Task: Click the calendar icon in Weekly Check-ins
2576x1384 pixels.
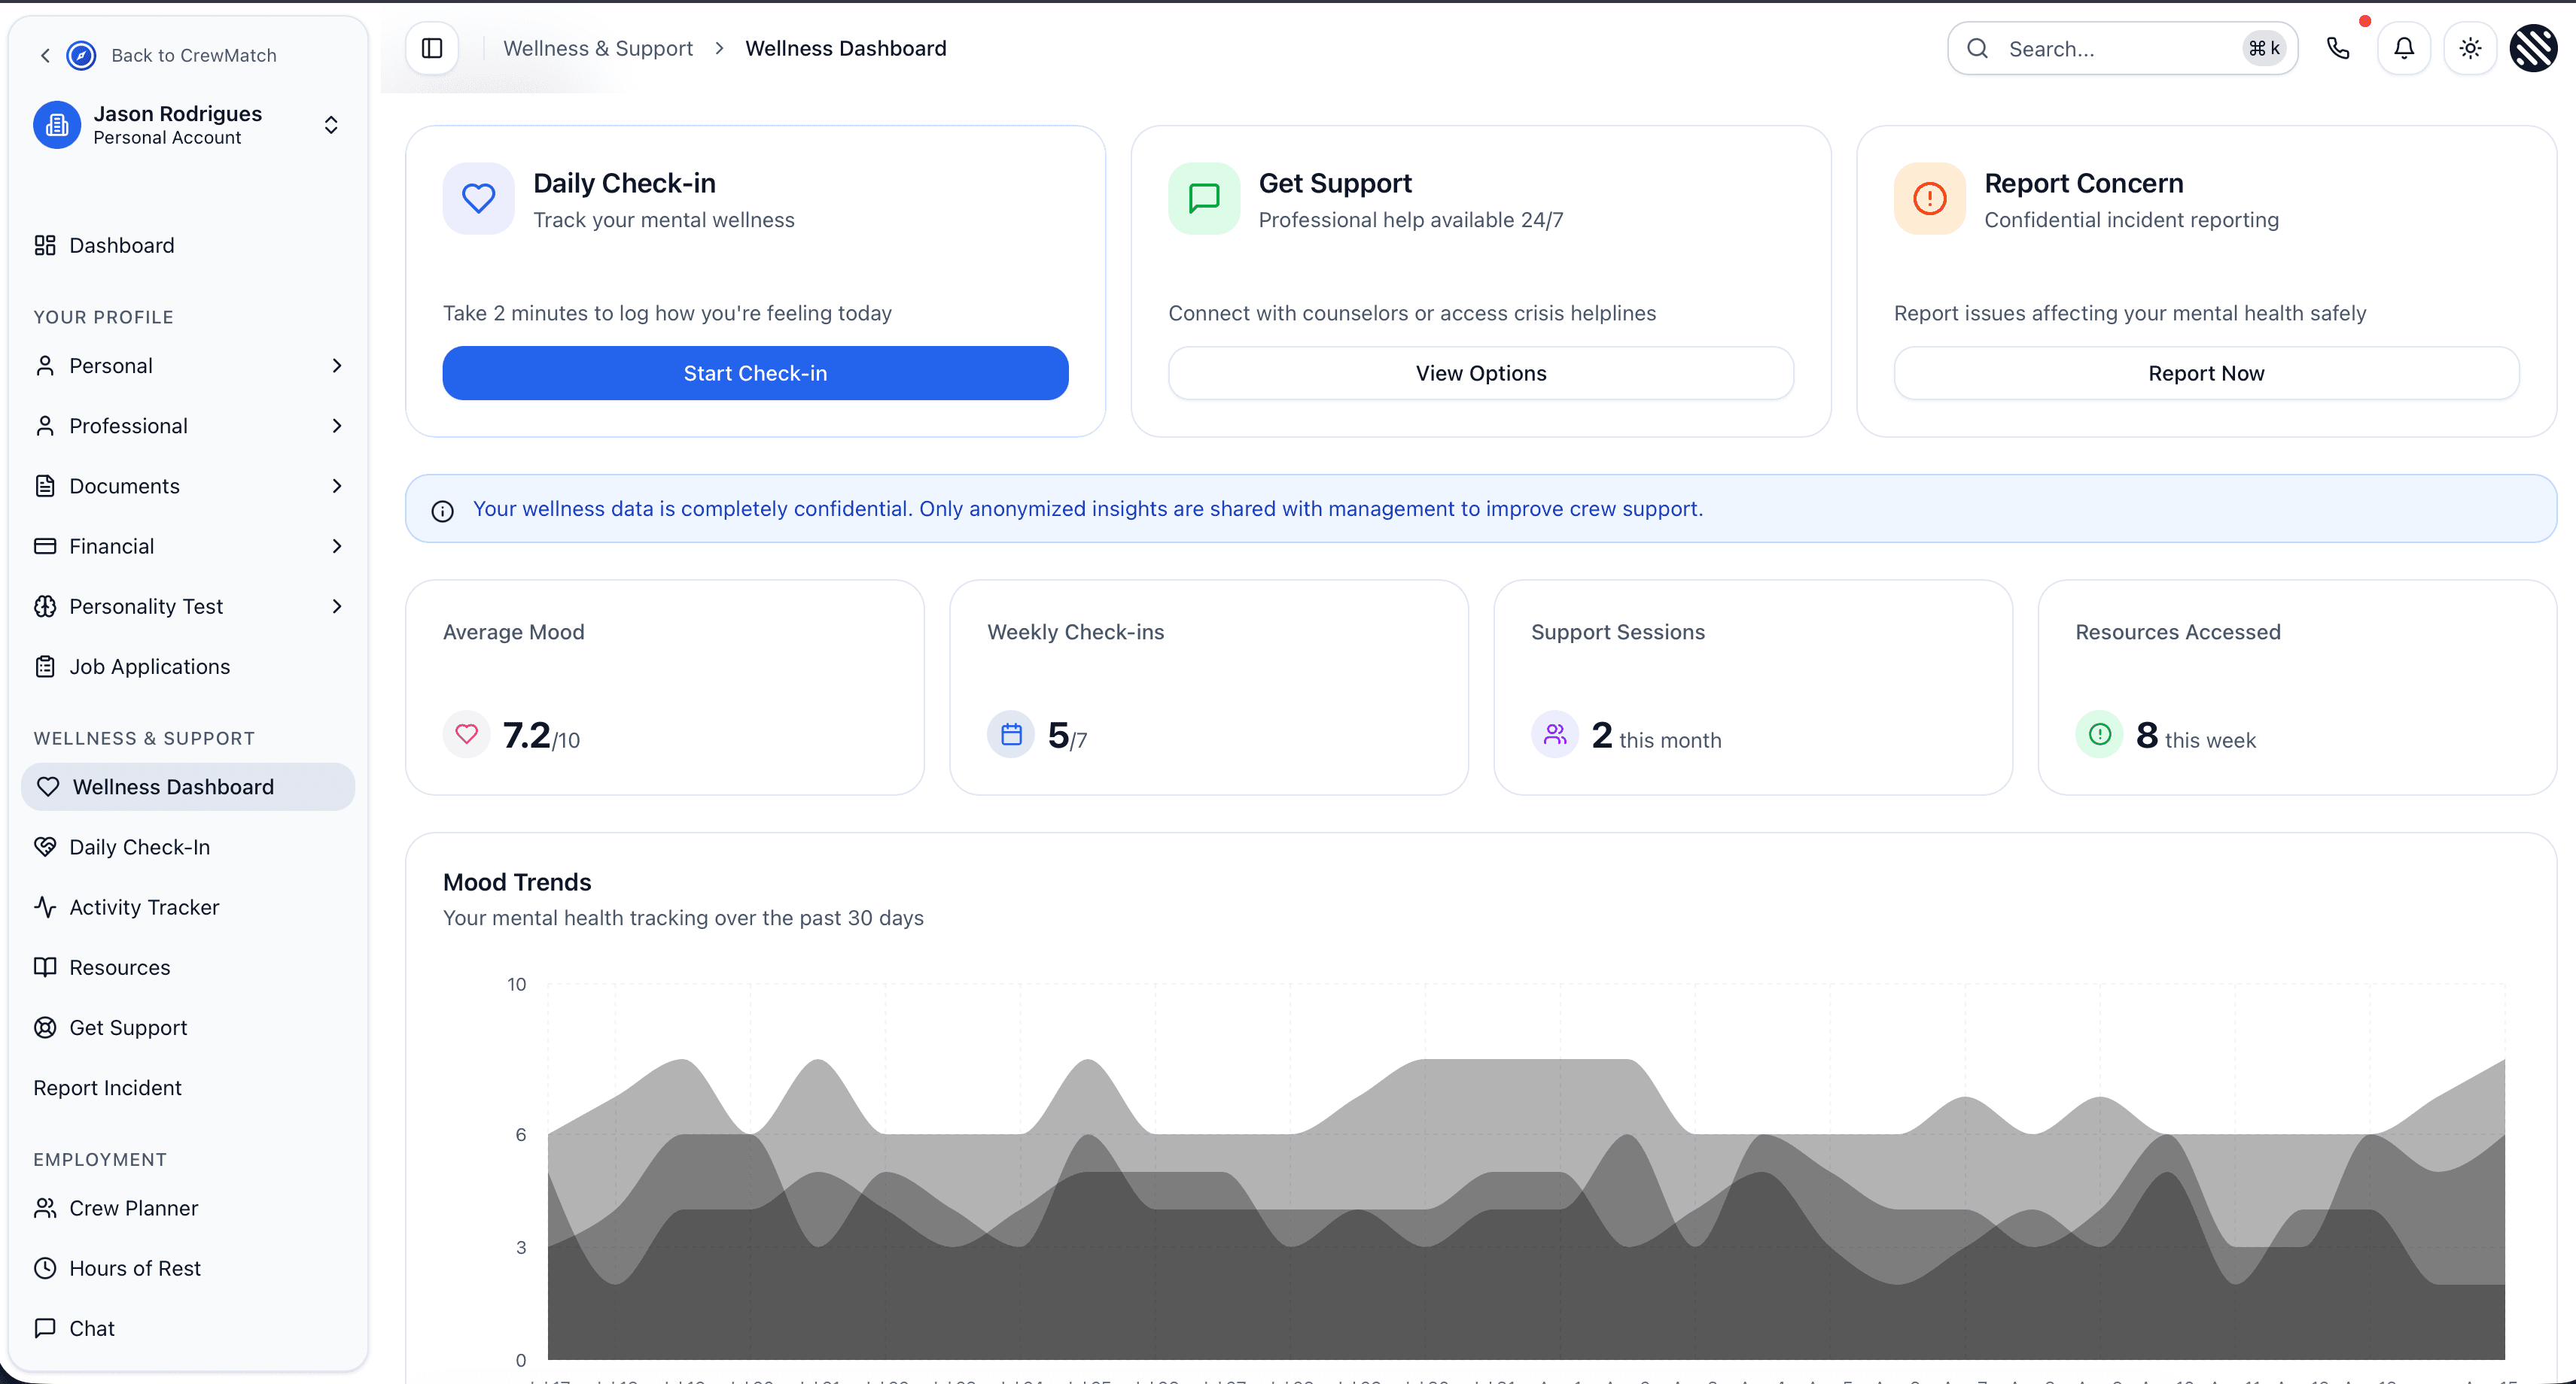Action: coord(1011,734)
